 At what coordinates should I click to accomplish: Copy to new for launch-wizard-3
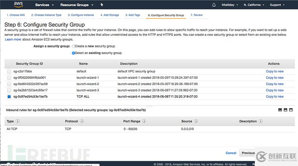tap(275, 90)
